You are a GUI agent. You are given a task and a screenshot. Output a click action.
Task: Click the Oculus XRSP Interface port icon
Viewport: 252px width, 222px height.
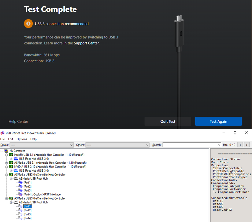tap(20, 194)
